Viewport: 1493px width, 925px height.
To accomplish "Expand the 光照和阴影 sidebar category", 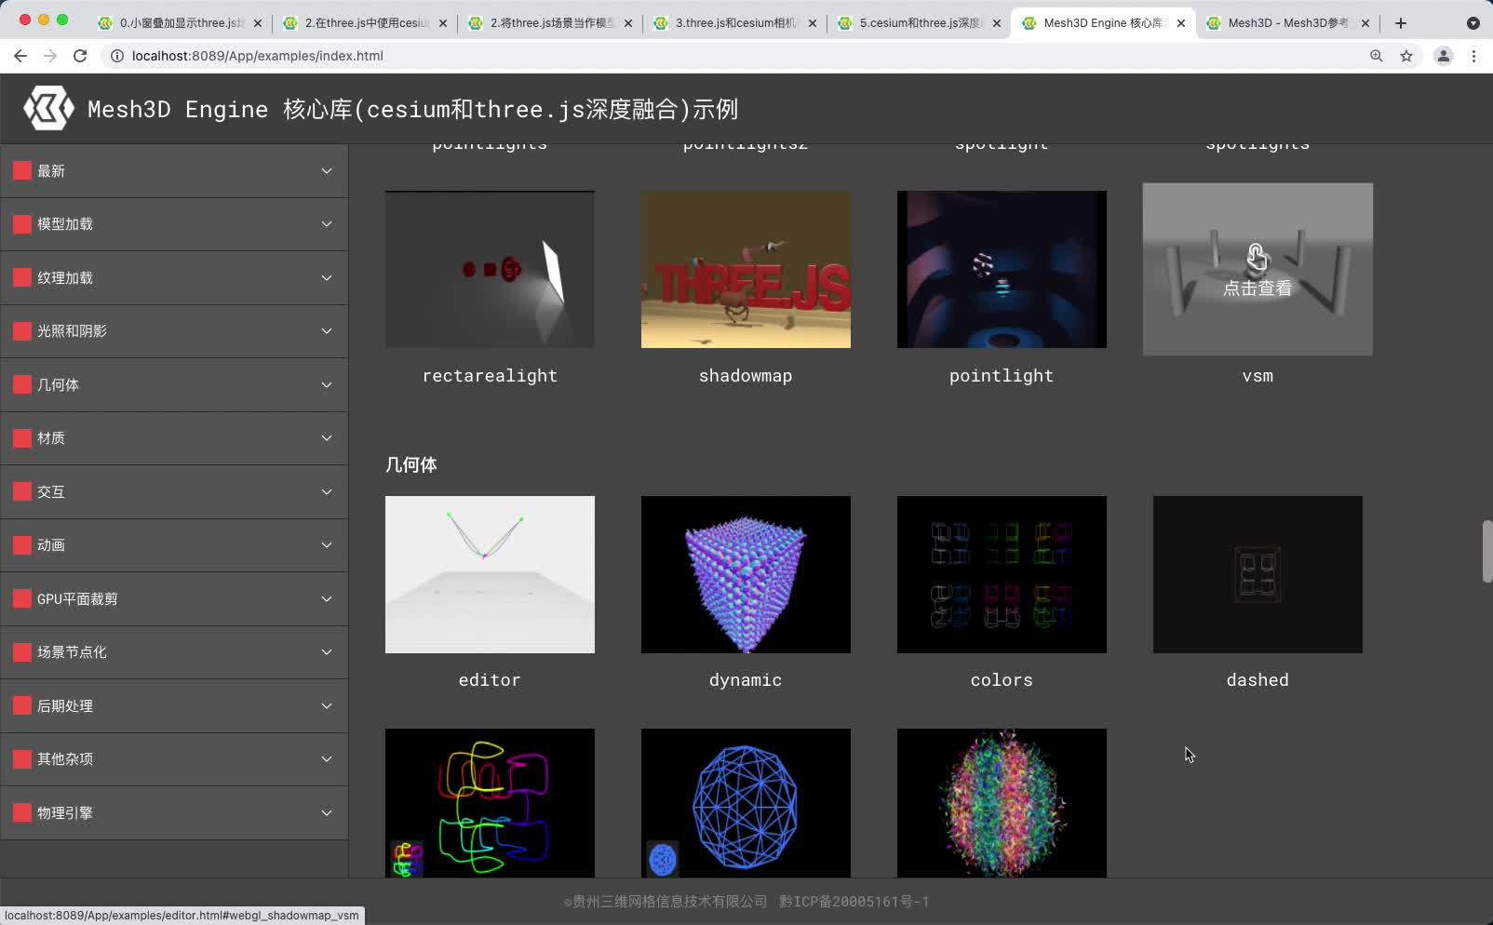I will click(325, 330).
